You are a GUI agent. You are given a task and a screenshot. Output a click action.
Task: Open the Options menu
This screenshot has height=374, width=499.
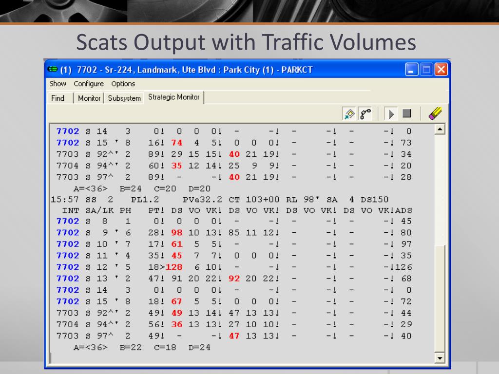pyautogui.click(x=123, y=84)
